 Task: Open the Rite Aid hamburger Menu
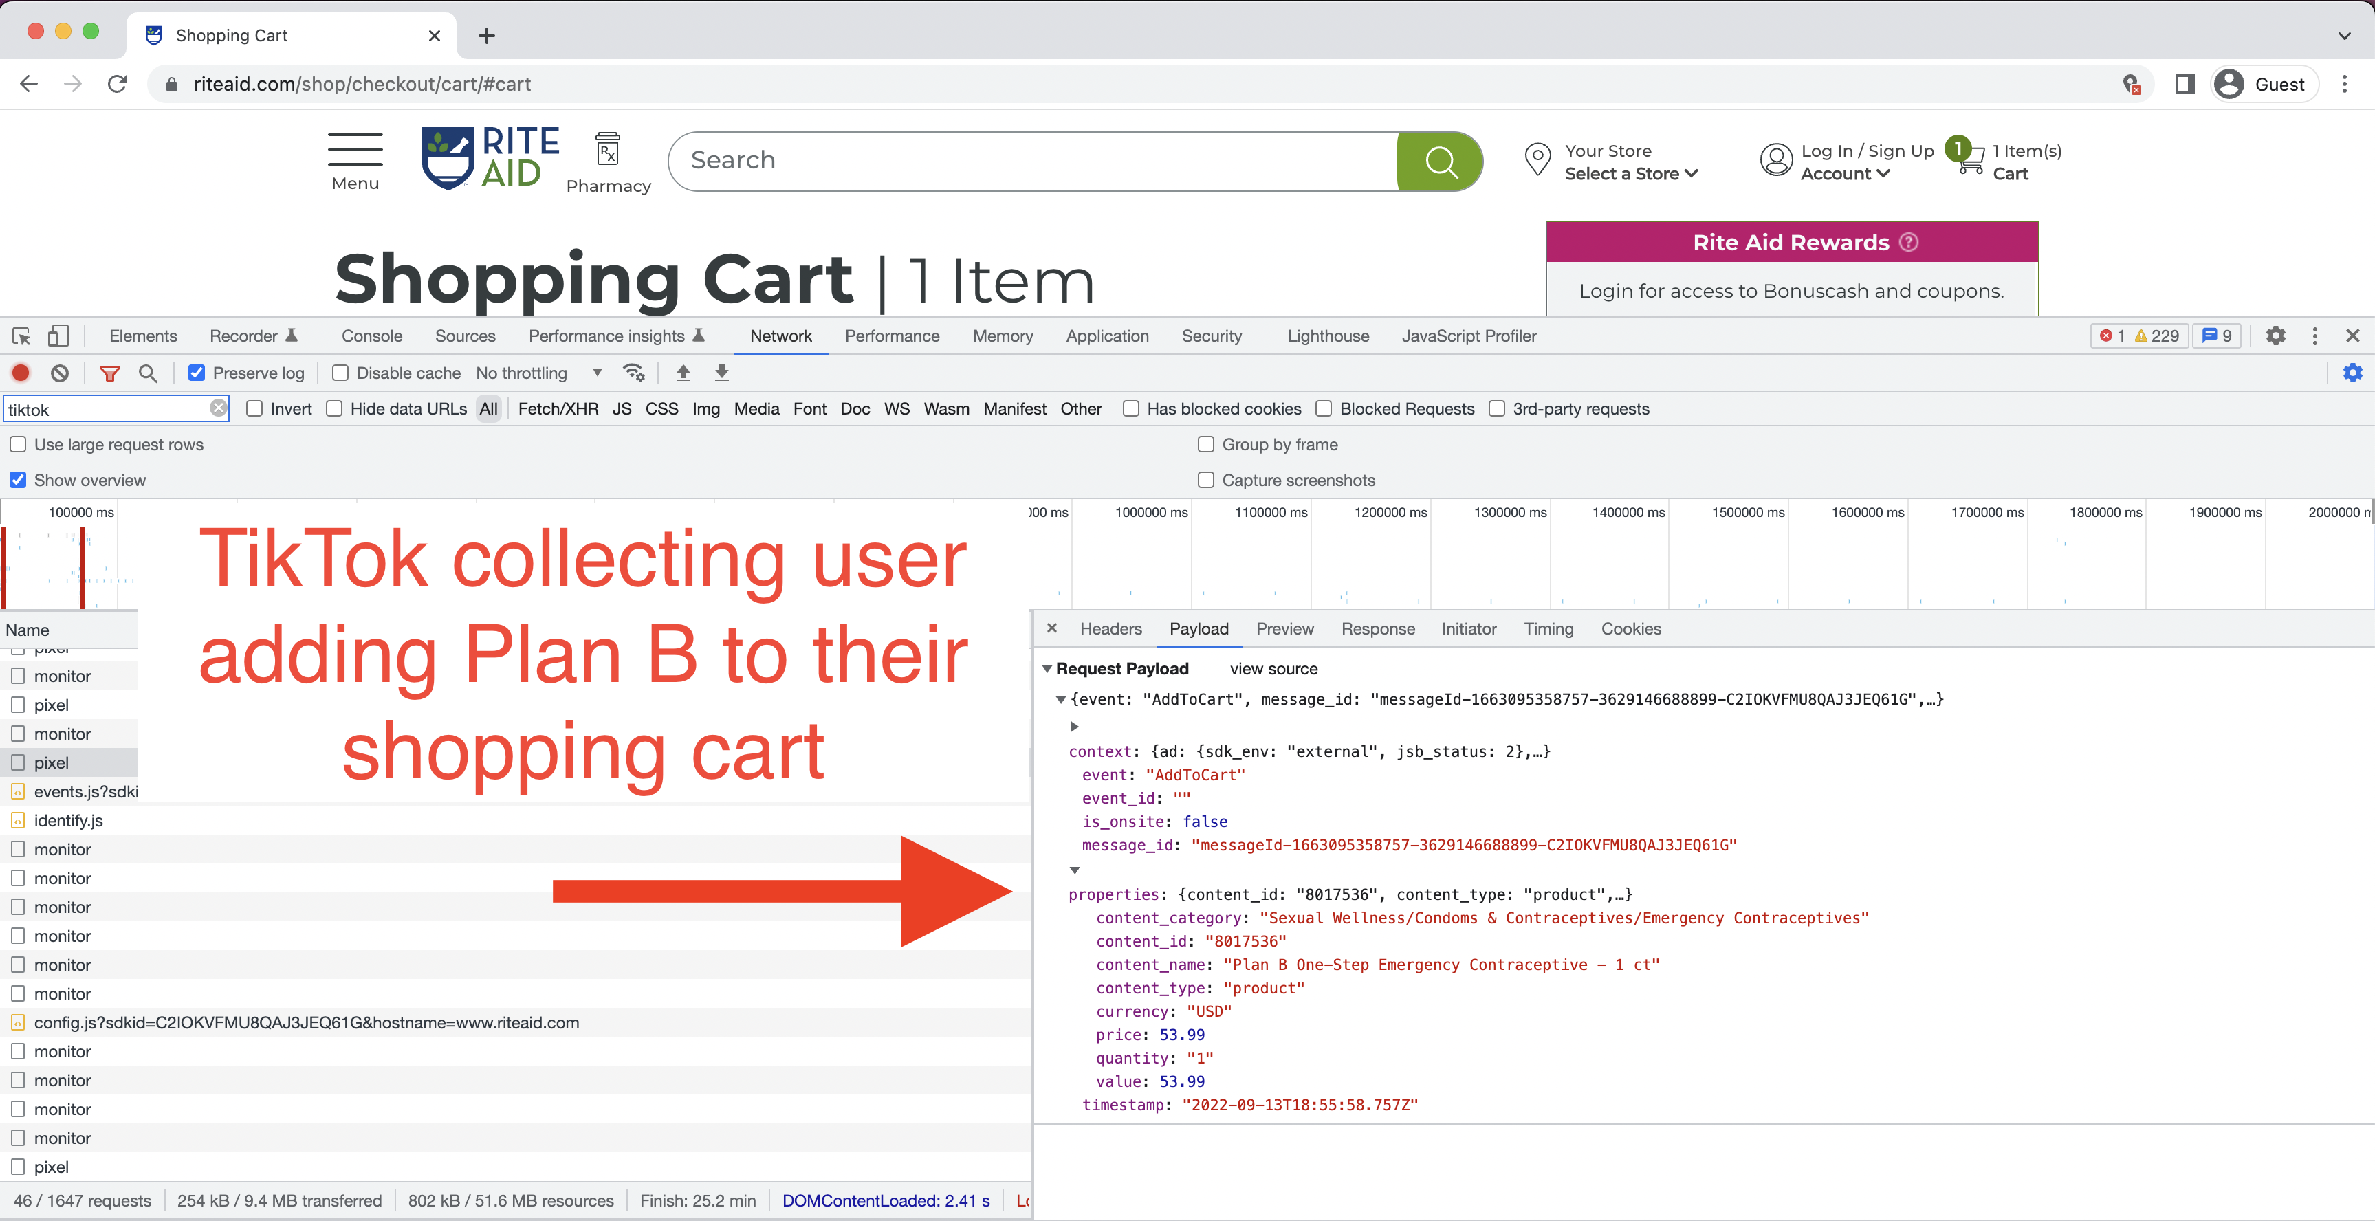click(x=355, y=162)
